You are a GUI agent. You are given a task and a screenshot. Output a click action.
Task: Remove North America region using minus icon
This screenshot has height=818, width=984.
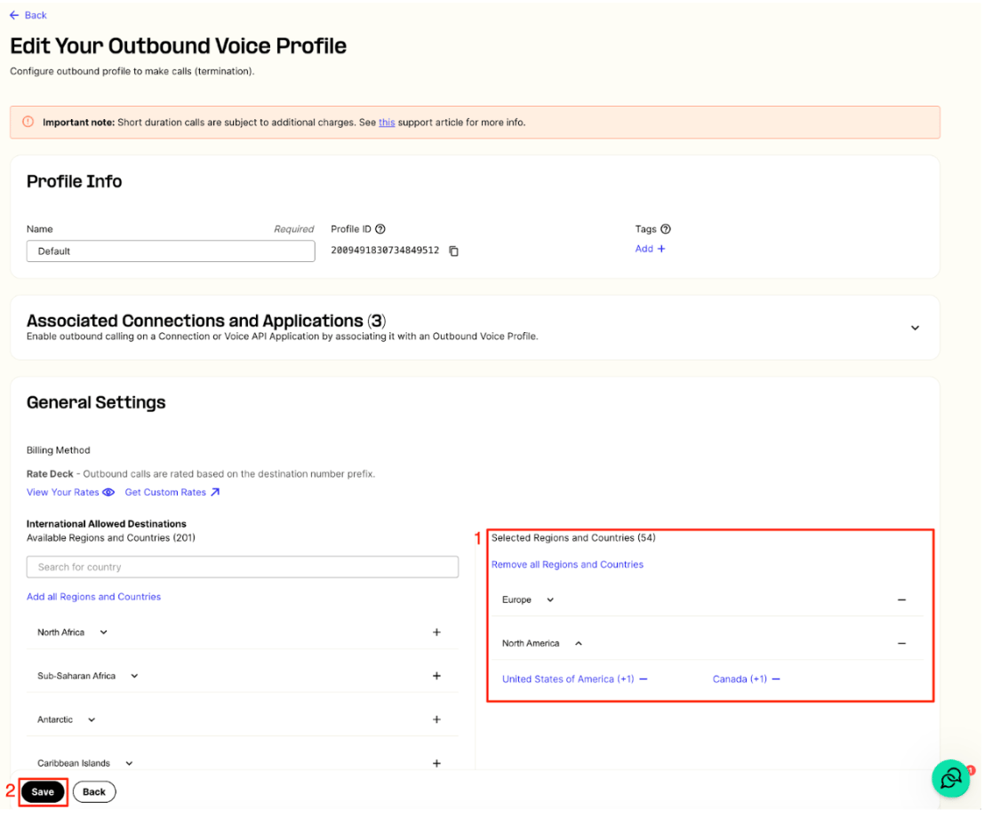click(x=902, y=644)
